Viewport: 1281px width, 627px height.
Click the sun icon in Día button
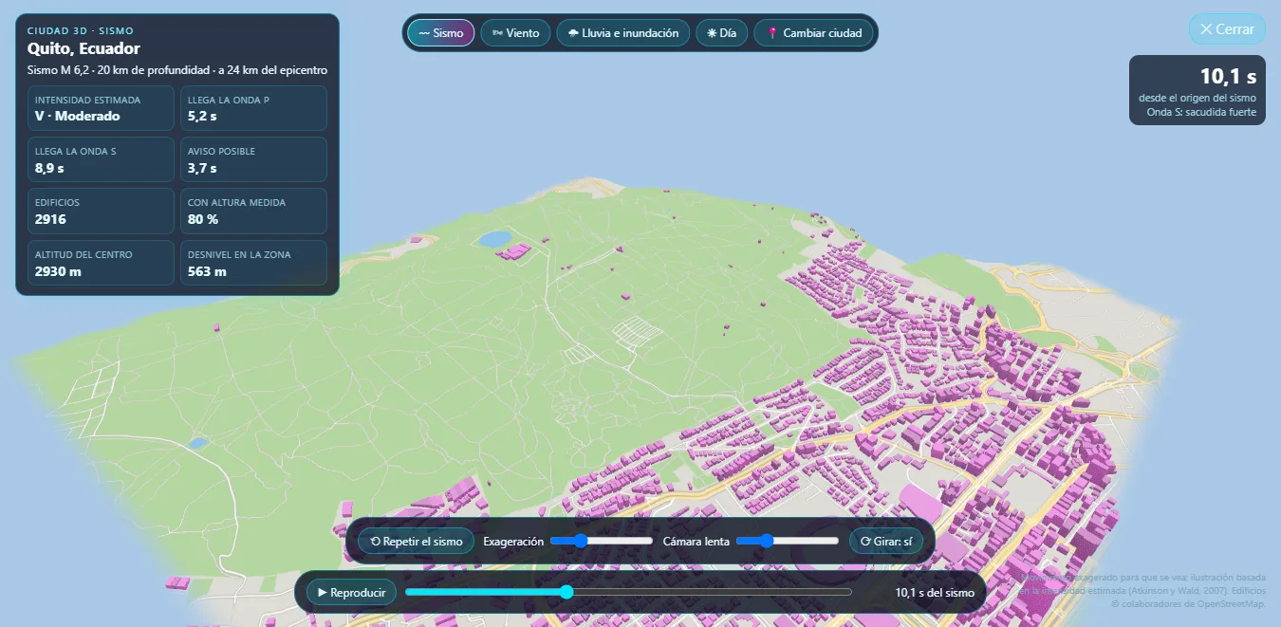coord(712,33)
